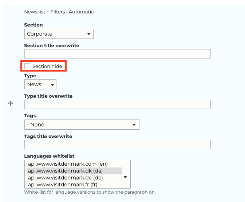This screenshot has height=202, width=245.
Task: Click the arrow on the Tags select
Action: tap(134, 125)
